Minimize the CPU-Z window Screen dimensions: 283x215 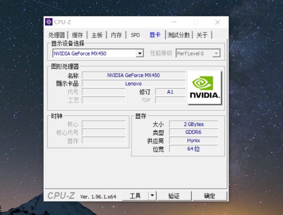pos(174,22)
